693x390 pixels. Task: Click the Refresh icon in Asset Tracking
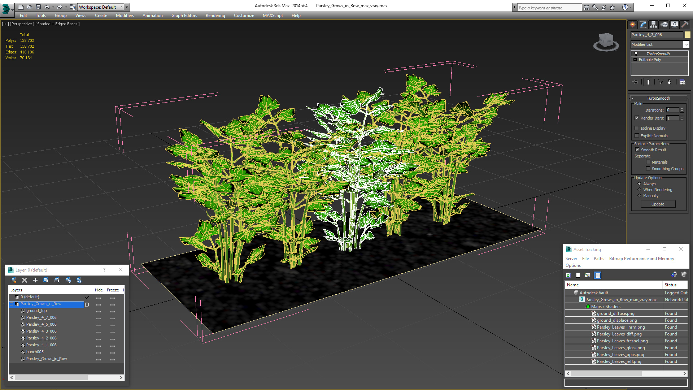tap(568, 275)
